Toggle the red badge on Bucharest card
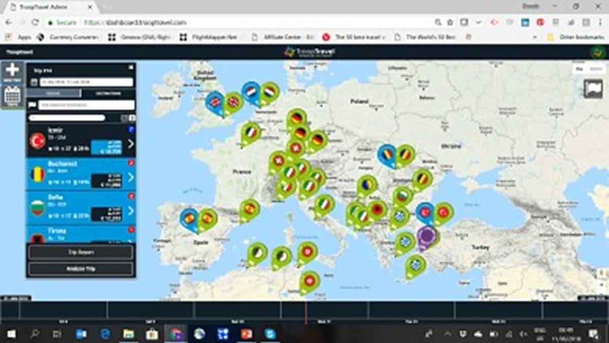The height and width of the screenshot is (343, 609). tap(131, 163)
